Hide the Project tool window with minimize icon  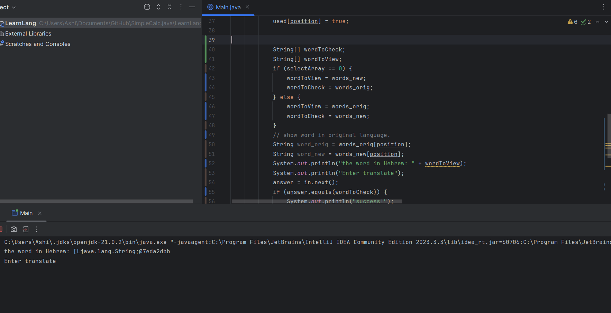192,7
